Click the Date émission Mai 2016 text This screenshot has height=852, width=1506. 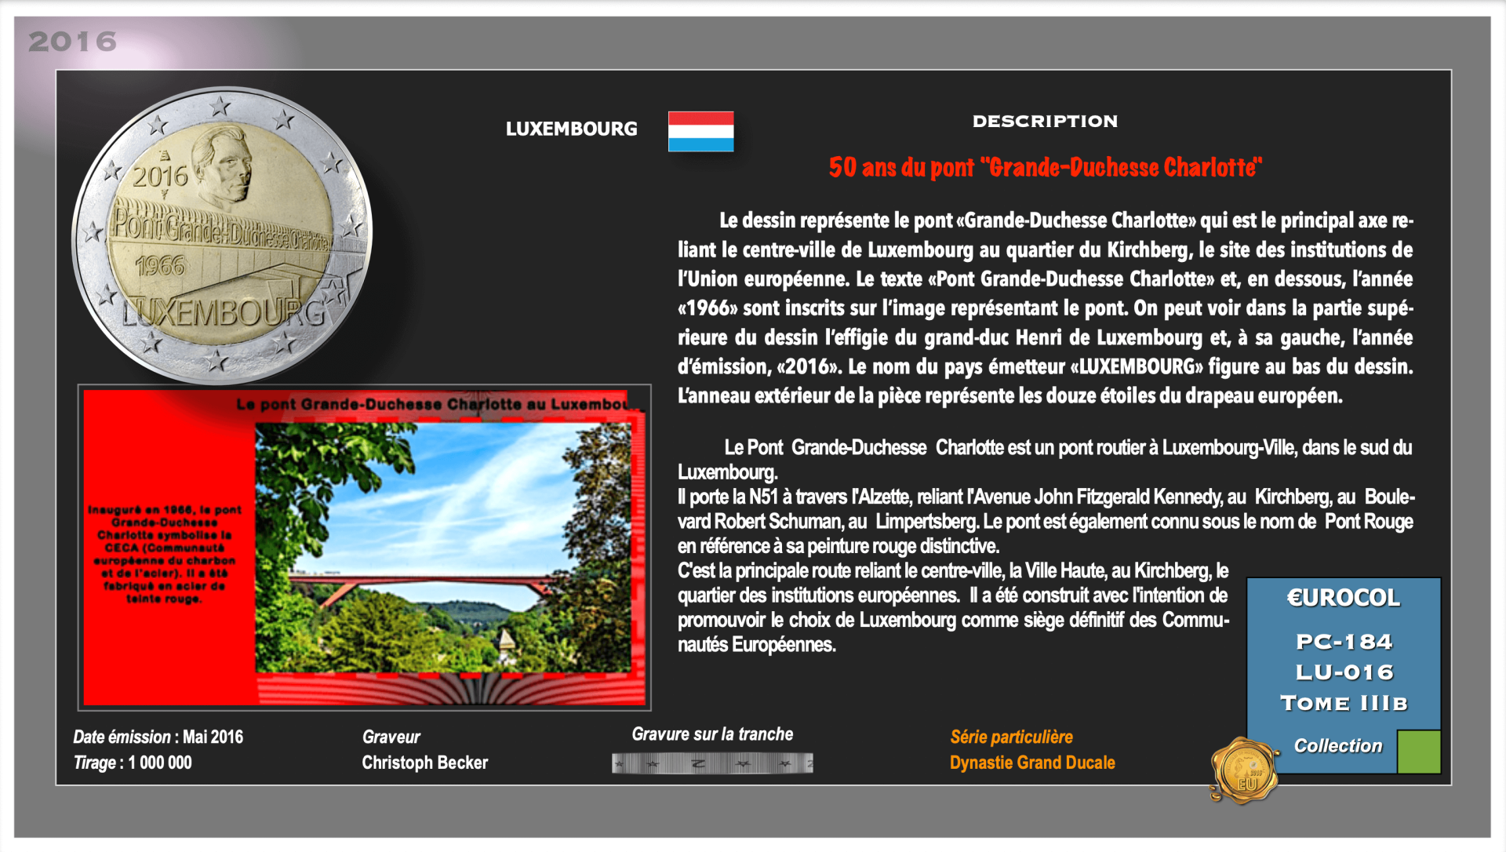coord(158,737)
